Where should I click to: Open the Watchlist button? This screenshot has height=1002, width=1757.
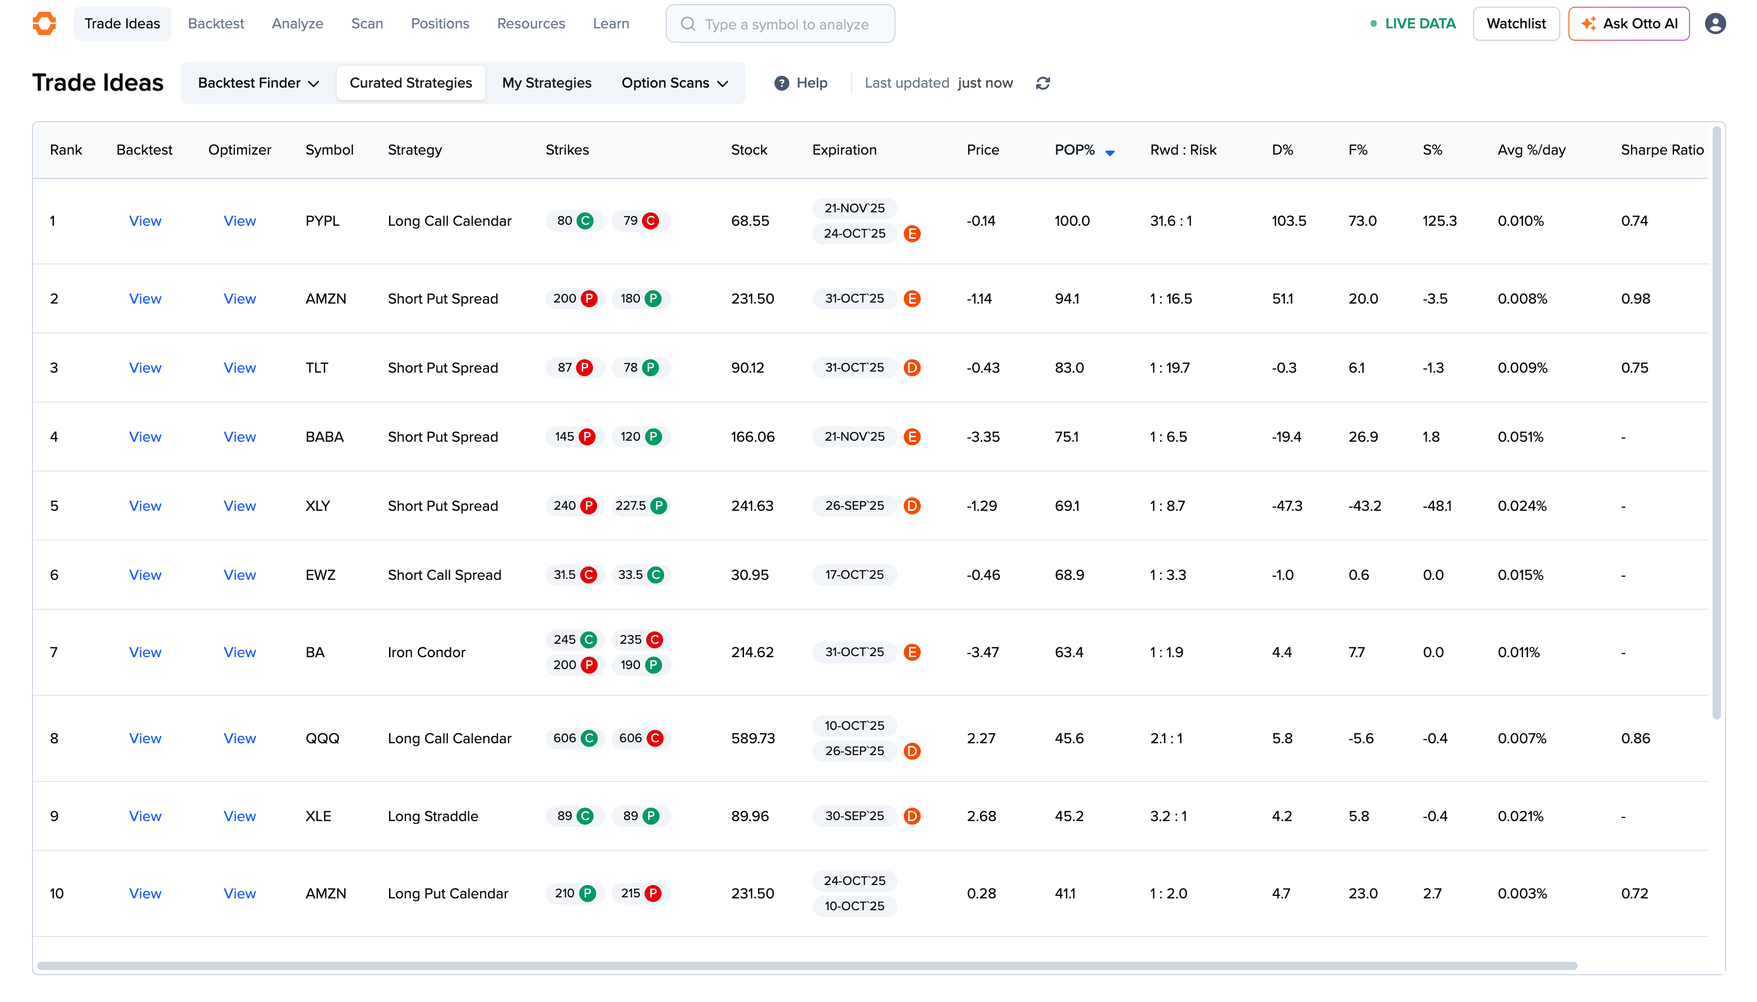[x=1515, y=23]
